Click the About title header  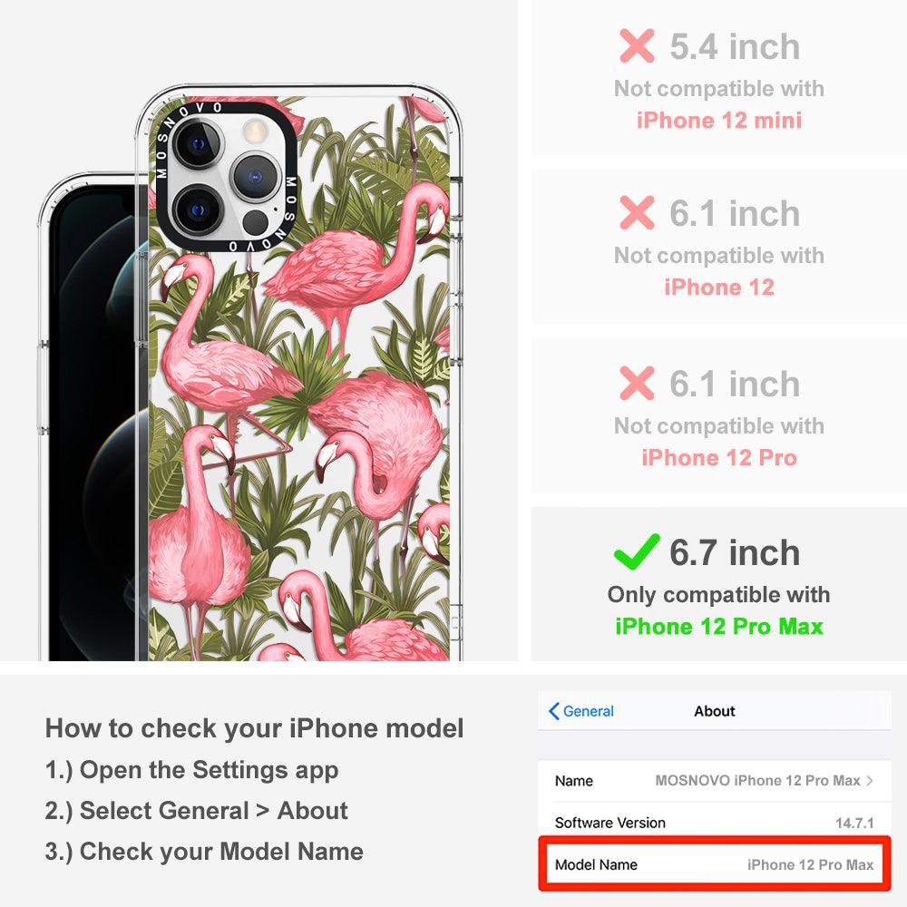(715, 711)
